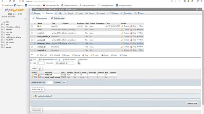Set selected columns as Primary key
This screenshot has height=114, width=204.
click(x=95, y=55)
